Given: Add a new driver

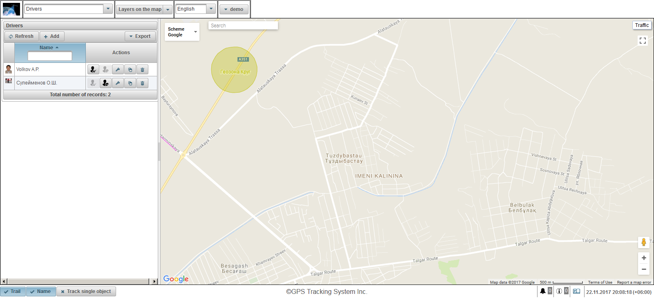Looking at the screenshot, I should pyautogui.click(x=52, y=36).
